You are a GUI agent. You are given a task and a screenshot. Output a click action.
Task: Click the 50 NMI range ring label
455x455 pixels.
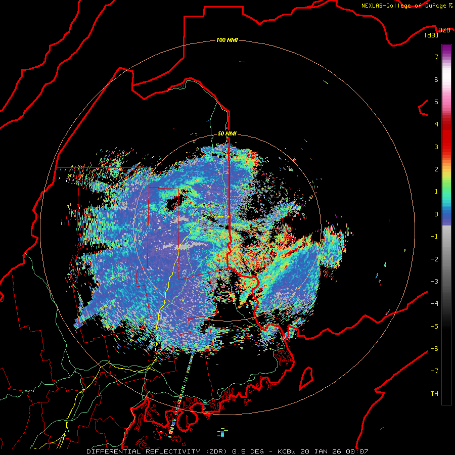227,133
